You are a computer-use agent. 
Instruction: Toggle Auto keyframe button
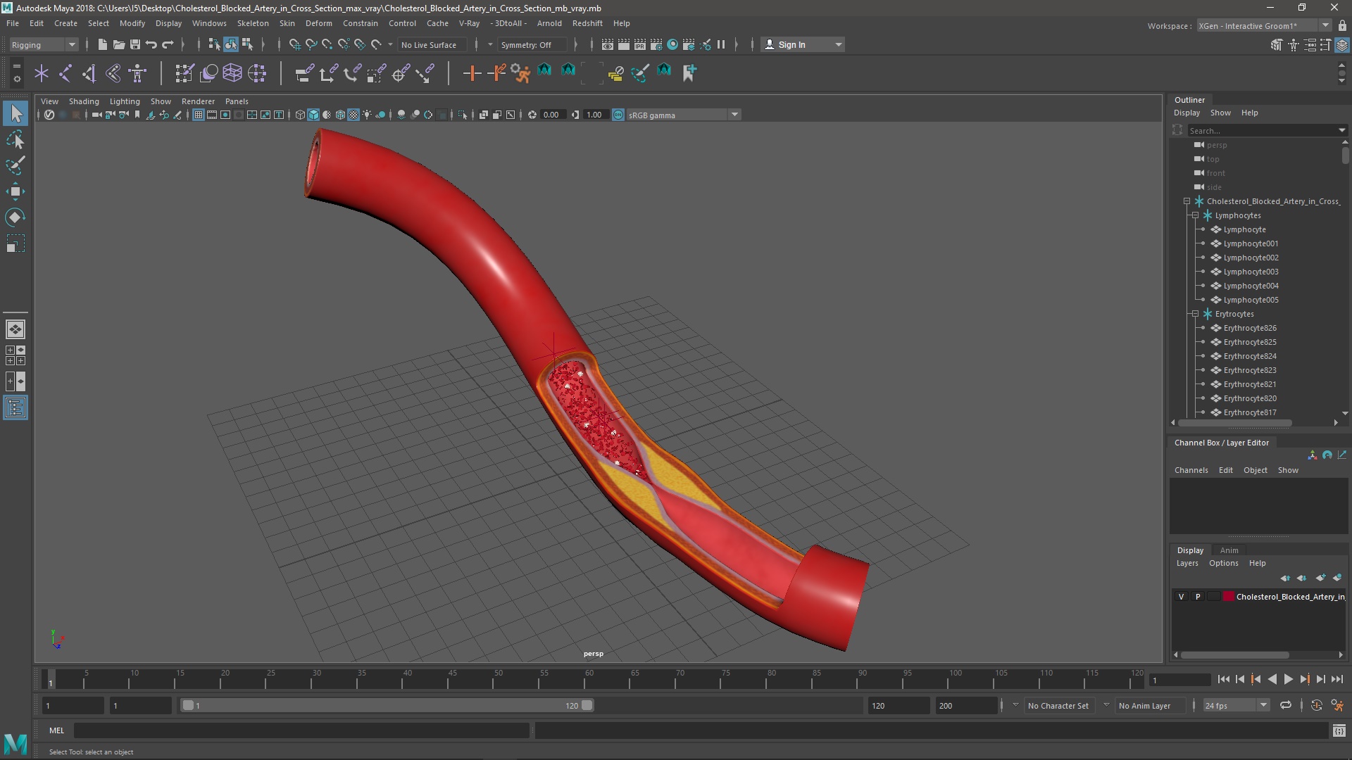(1317, 705)
